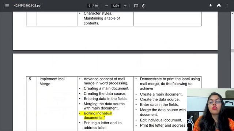Click 'Printing a letter and its address label' bullet
This screenshot has height=131, width=234.
pyautogui.click(x=102, y=125)
